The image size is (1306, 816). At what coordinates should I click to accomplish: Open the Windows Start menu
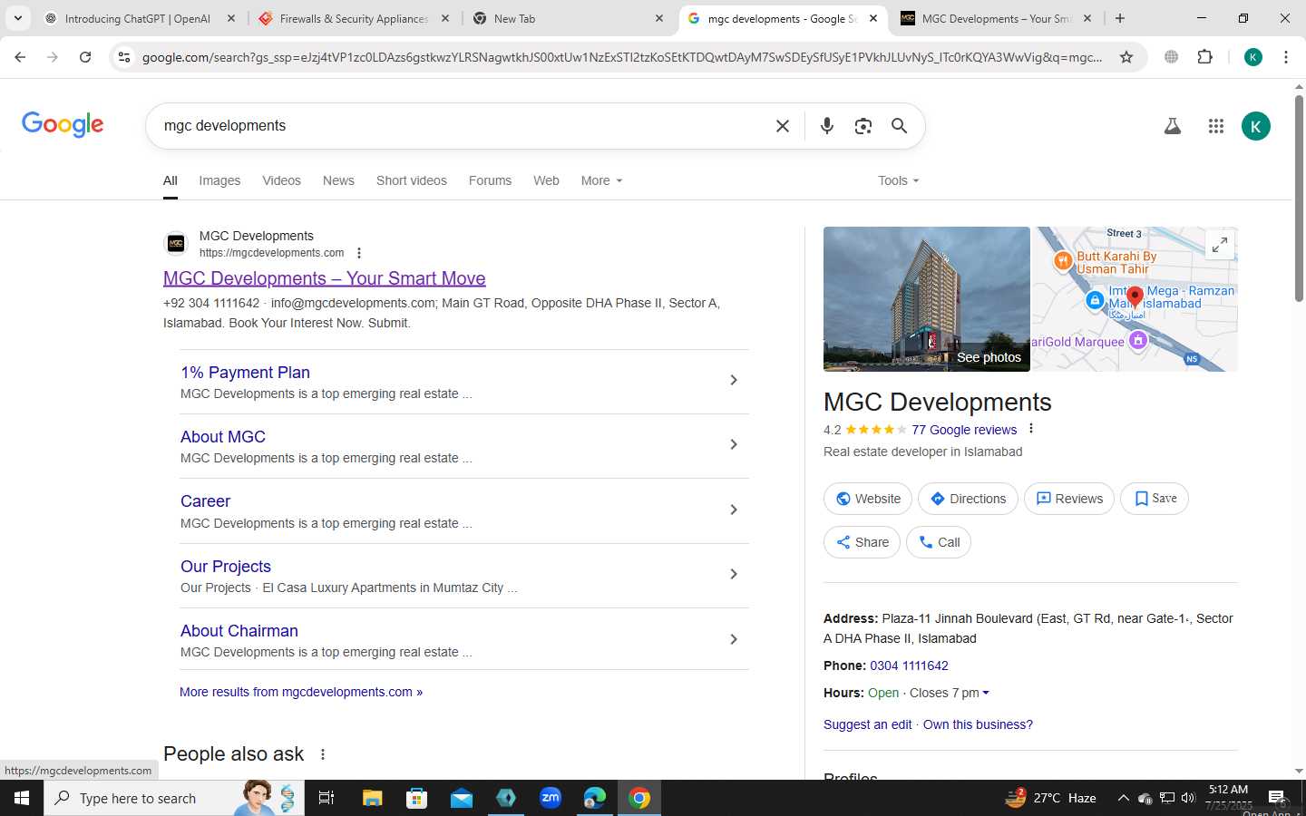tap(22, 798)
